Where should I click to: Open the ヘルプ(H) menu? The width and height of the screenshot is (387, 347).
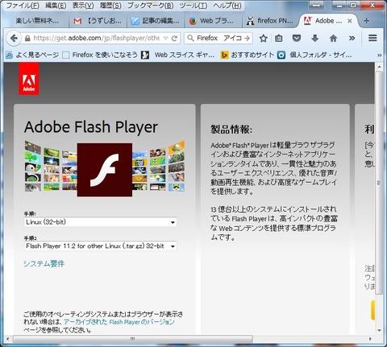click(227, 6)
